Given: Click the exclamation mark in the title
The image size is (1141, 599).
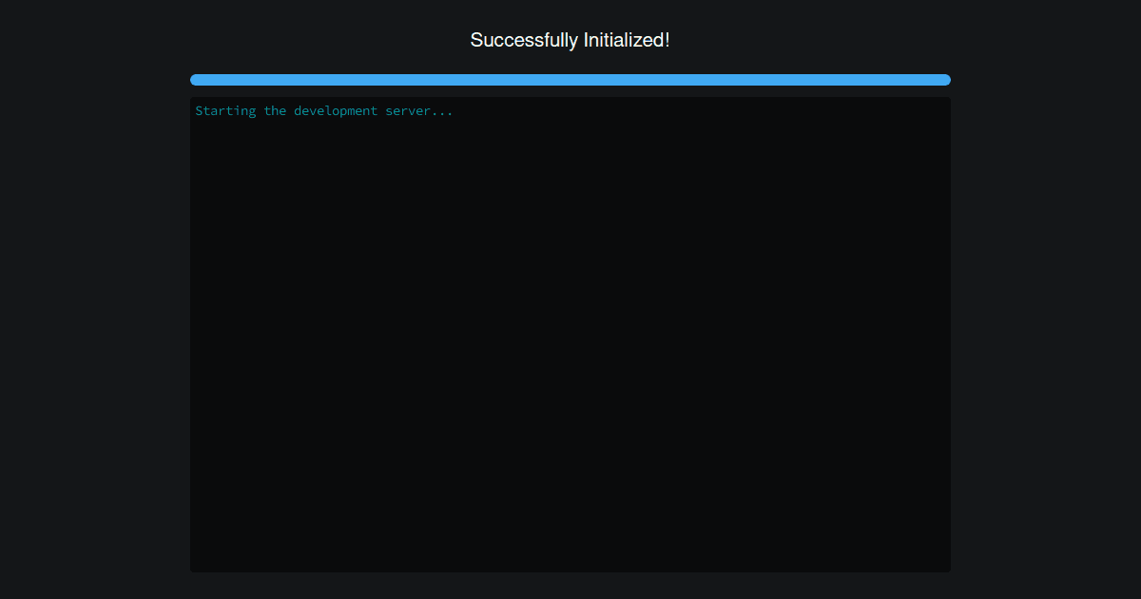Looking at the screenshot, I should point(667,40).
